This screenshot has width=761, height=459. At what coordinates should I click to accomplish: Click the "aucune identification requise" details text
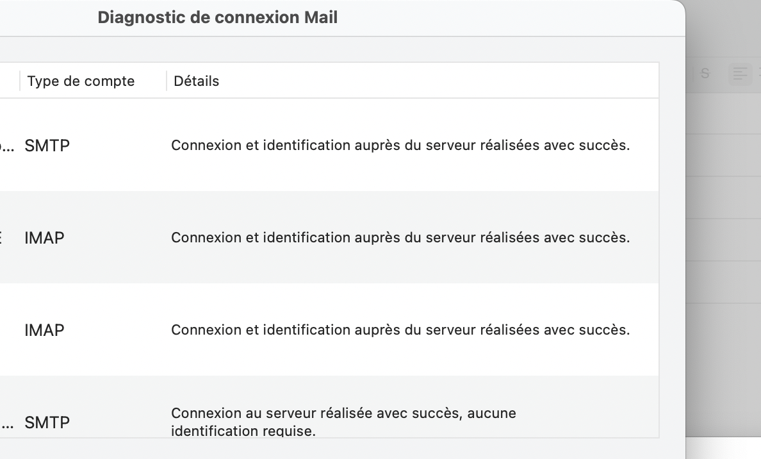pyautogui.click(x=343, y=422)
